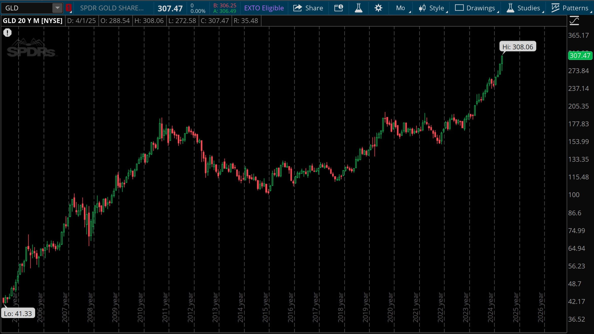Click the 2015 year time axis label

[265, 307]
